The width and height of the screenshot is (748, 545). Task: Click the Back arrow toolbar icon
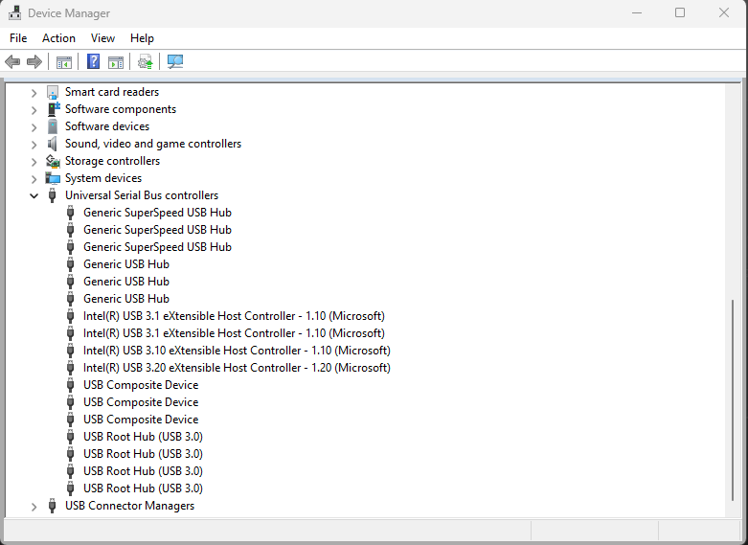coord(12,62)
